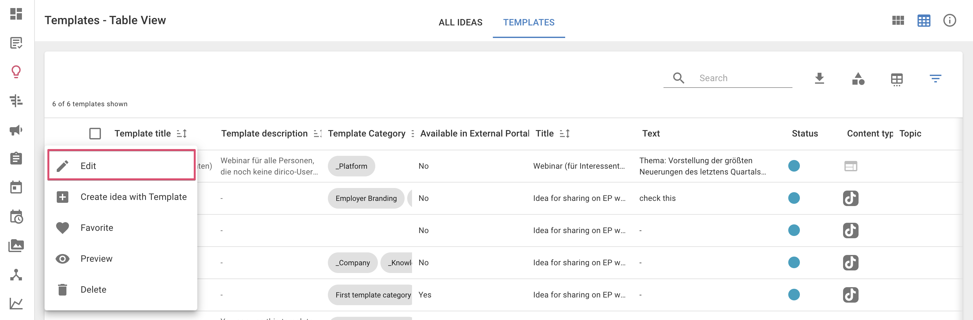The width and height of the screenshot is (973, 320).
Task: Open the filter list icon
Action: pos(935,78)
